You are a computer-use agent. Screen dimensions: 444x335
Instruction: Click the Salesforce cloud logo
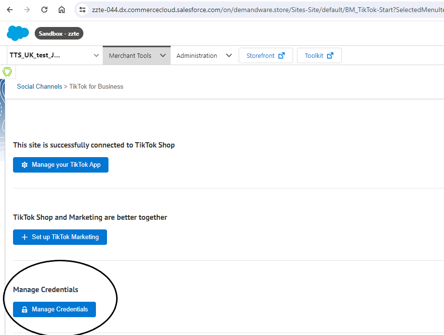click(x=18, y=33)
